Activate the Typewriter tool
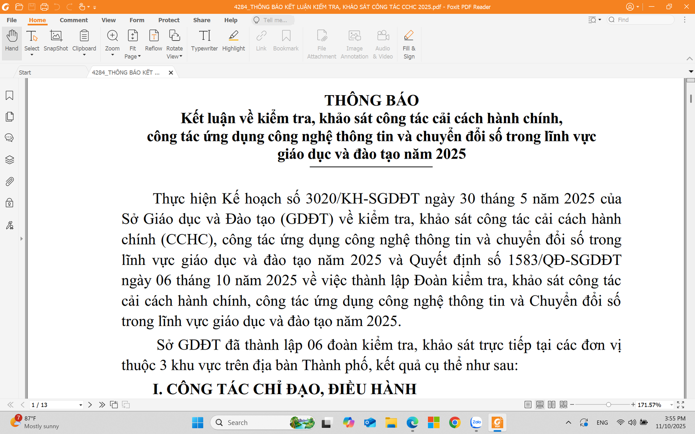Viewport: 695px width, 434px height. (204, 42)
